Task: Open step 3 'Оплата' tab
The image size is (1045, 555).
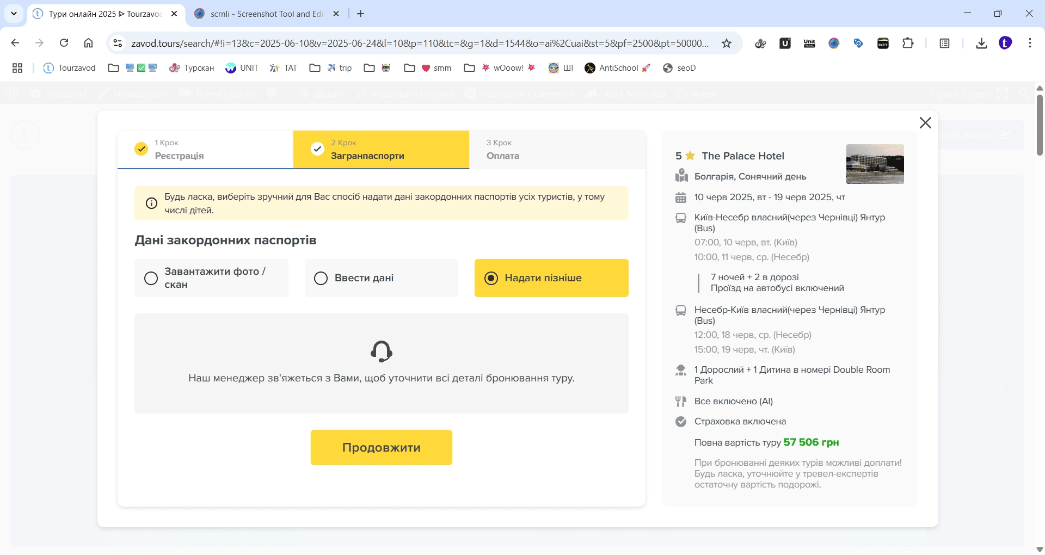Action: (x=557, y=150)
